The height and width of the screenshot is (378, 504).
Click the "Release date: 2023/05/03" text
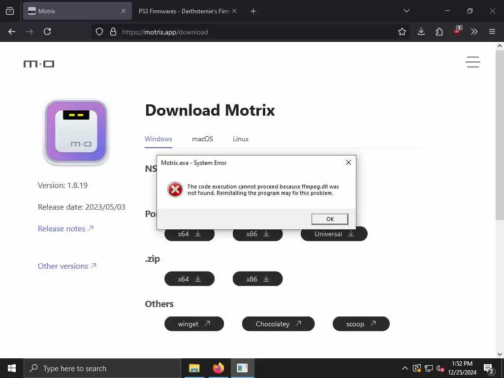pos(82,207)
